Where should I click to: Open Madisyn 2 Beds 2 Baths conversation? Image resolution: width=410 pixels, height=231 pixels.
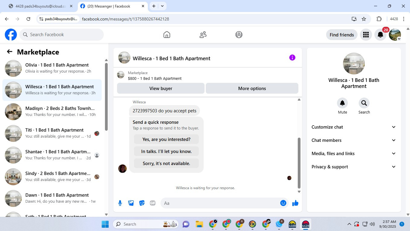[52, 112]
